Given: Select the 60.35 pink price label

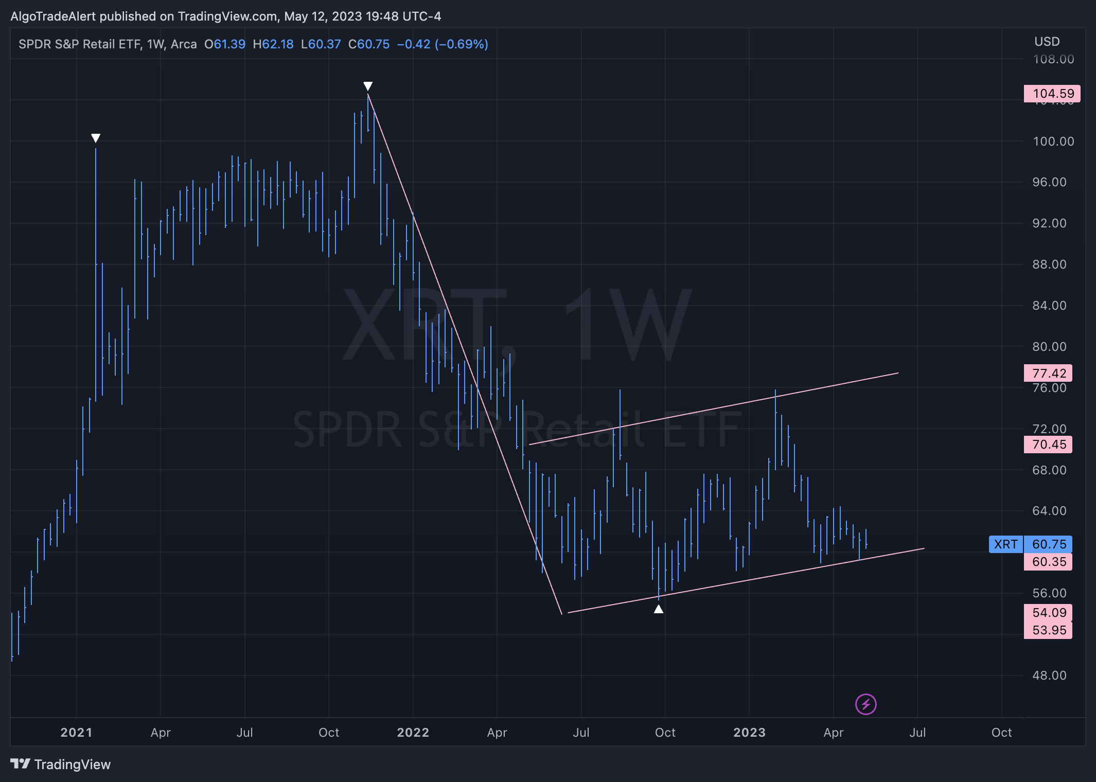Looking at the screenshot, I should (x=1048, y=562).
